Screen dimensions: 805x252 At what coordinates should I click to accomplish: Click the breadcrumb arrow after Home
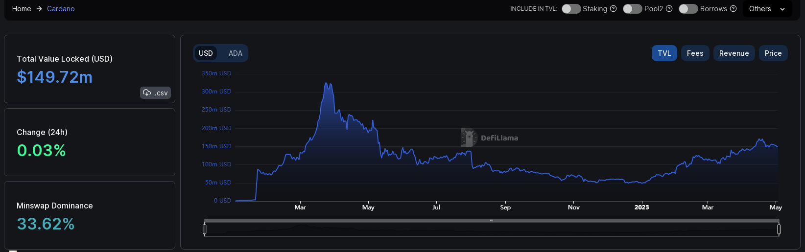point(39,9)
